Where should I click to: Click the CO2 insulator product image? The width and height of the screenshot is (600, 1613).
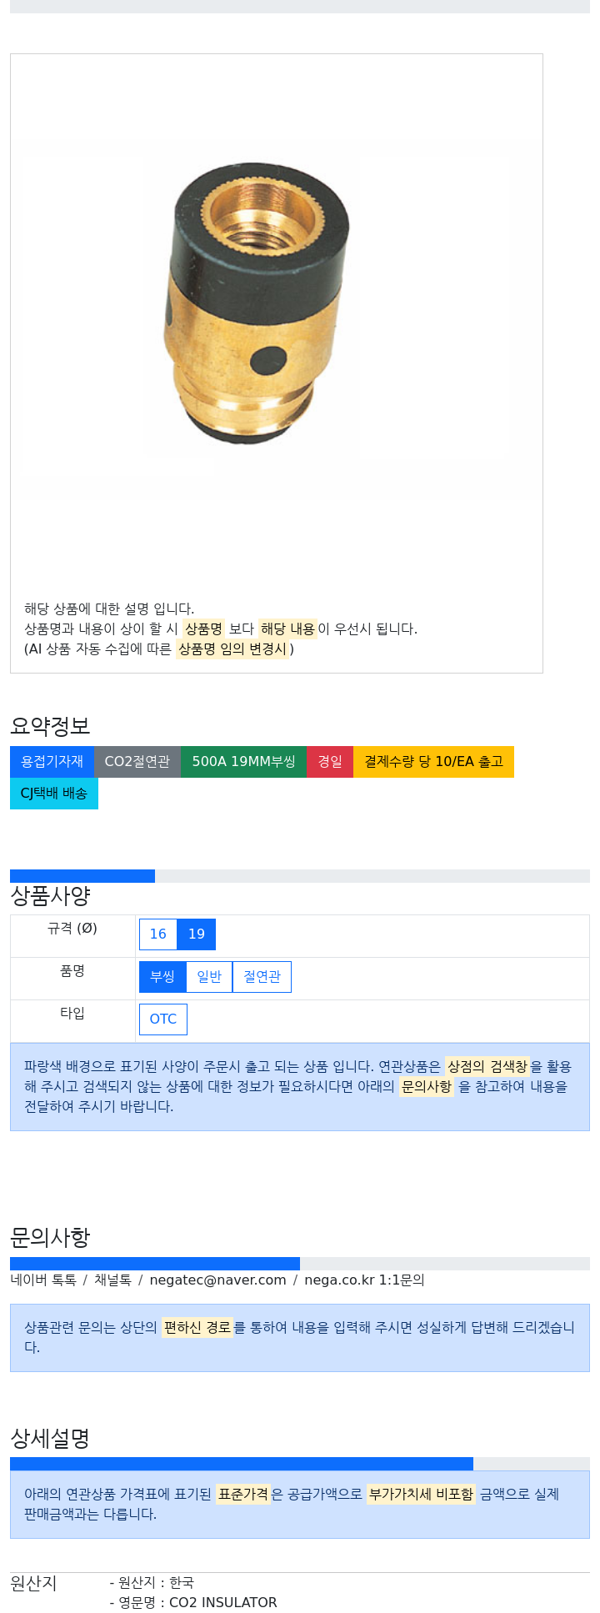click(x=257, y=303)
